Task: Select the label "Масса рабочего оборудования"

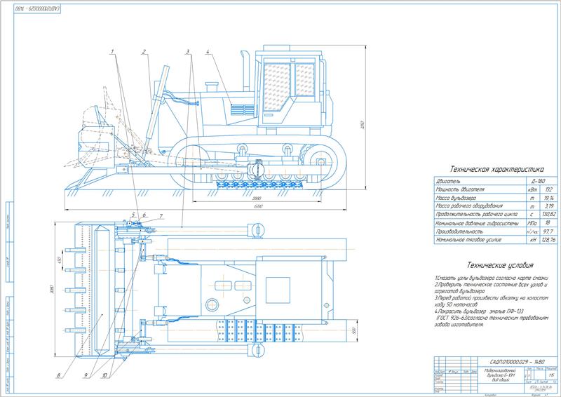Action: pyautogui.click(x=469, y=206)
